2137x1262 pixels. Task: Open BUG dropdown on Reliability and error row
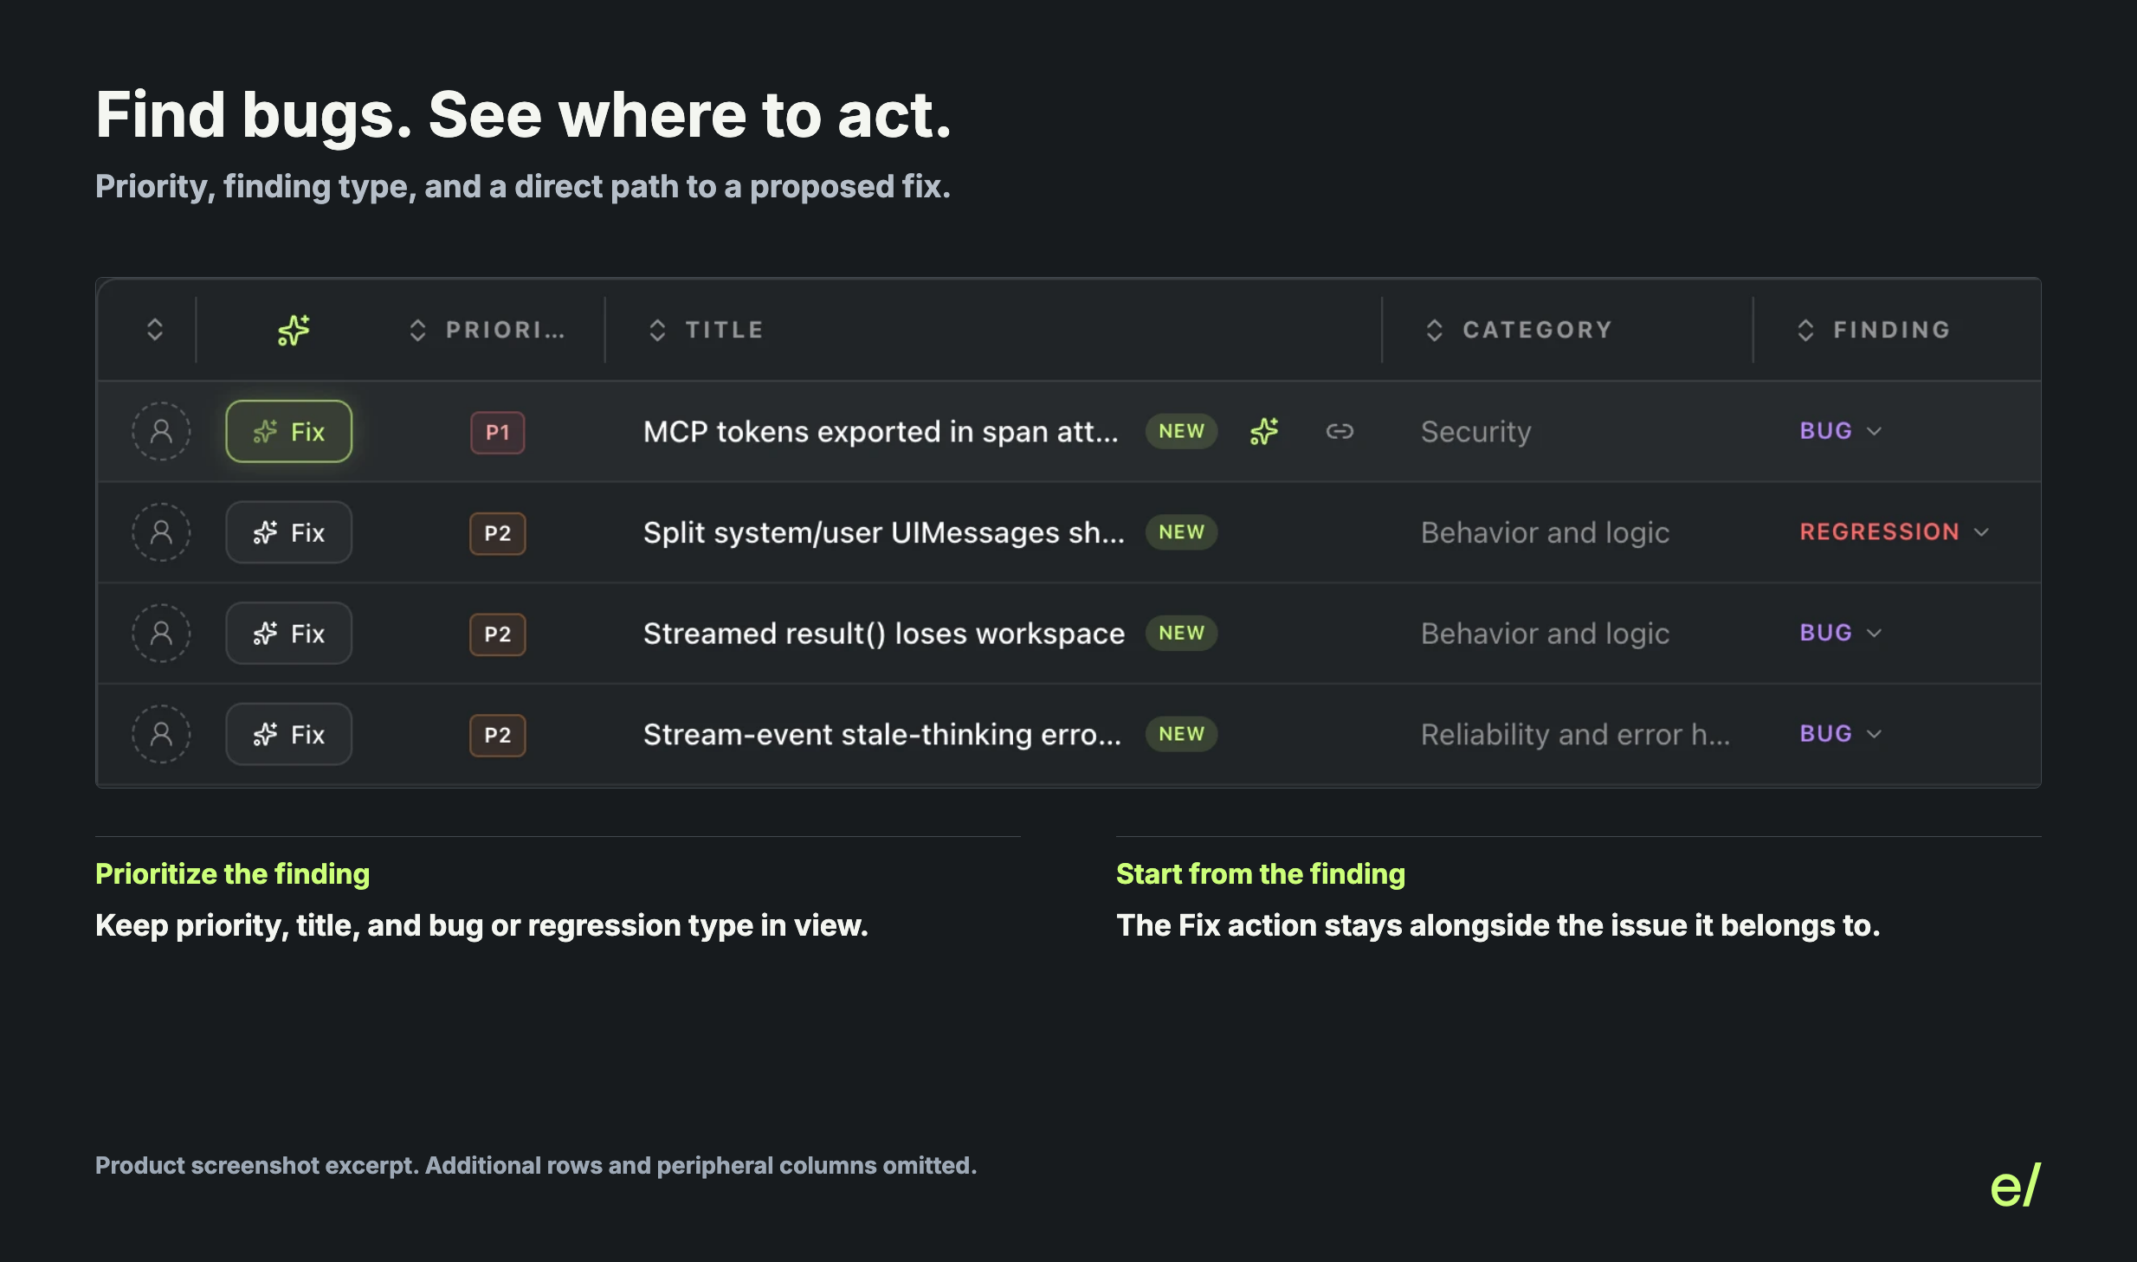(1841, 734)
